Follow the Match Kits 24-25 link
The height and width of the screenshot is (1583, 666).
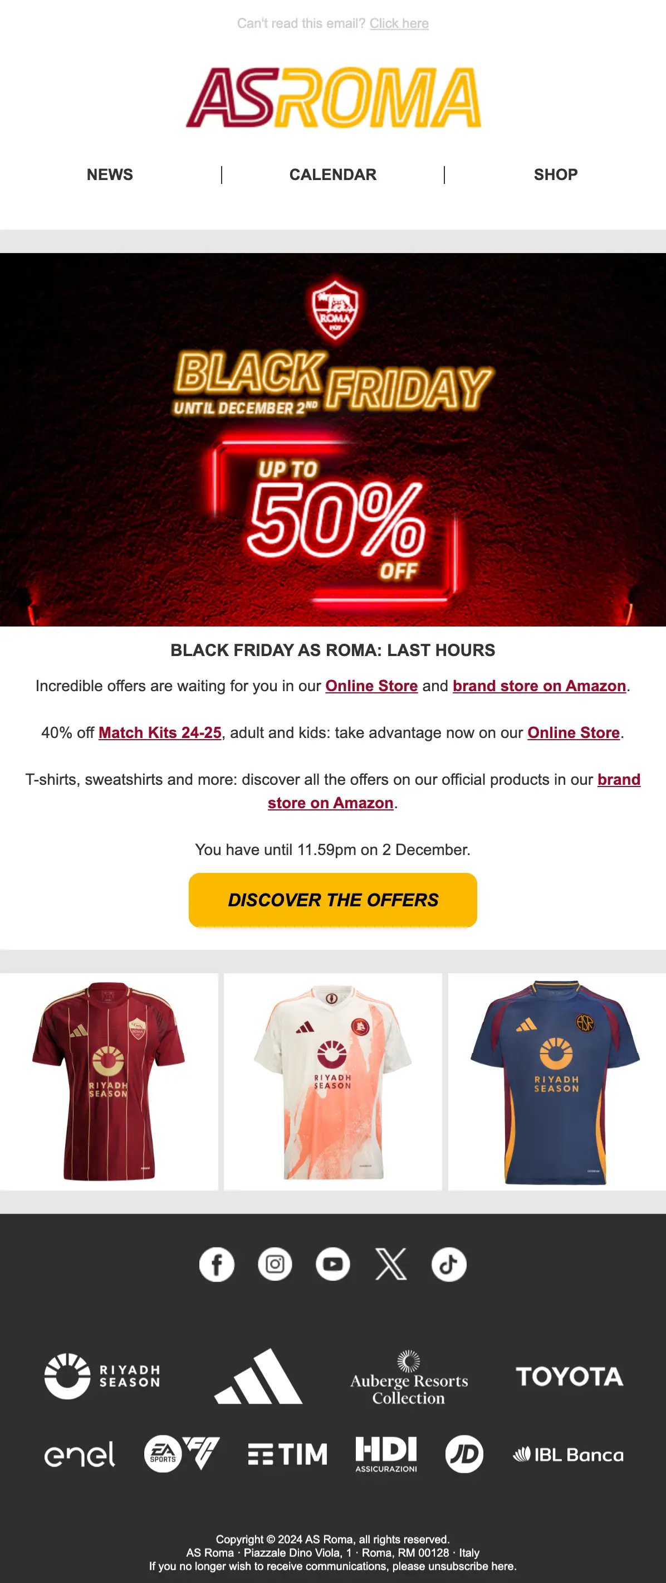(160, 732)
